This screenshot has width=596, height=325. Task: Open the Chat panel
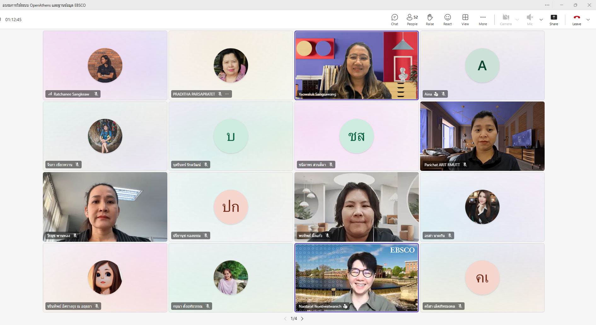click(x=395, y=20)
